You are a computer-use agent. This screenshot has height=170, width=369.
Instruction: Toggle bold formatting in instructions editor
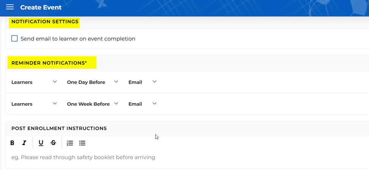point(12,143)
